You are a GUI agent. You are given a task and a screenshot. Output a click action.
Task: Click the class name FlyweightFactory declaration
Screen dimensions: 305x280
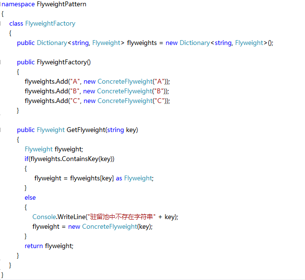click(50, 24)
